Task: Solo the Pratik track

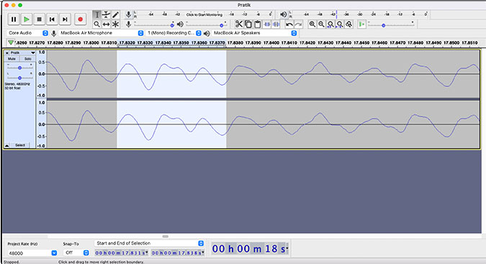Action: [x=27, y=59]
